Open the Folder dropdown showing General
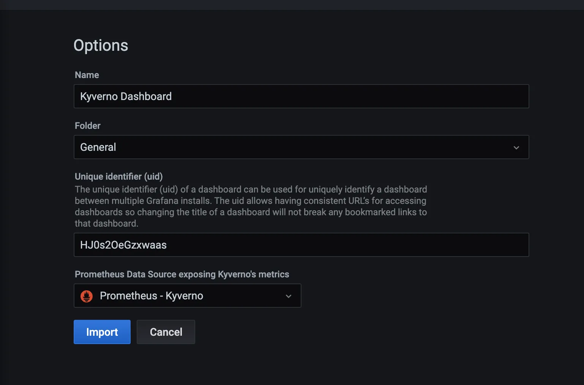Screen dimensions: 584x385 tap(301, 147)
